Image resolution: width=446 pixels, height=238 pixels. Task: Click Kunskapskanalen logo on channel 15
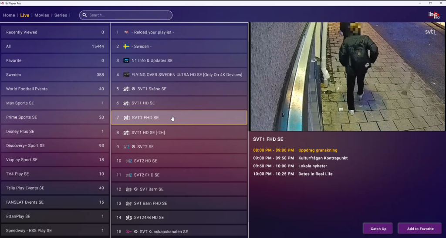[128, 232]
